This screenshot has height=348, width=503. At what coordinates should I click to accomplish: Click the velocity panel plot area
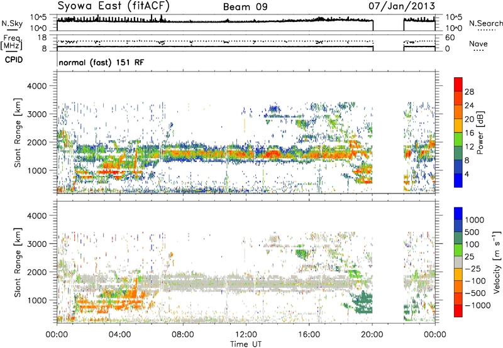point(246,262)
